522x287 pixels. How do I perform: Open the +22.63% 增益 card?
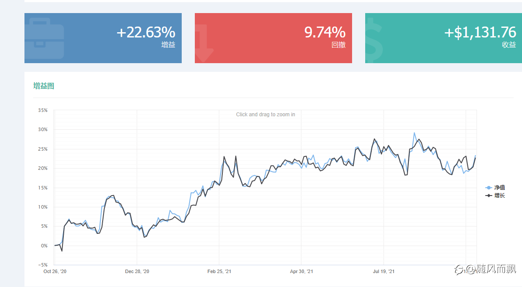pos(103,38)
